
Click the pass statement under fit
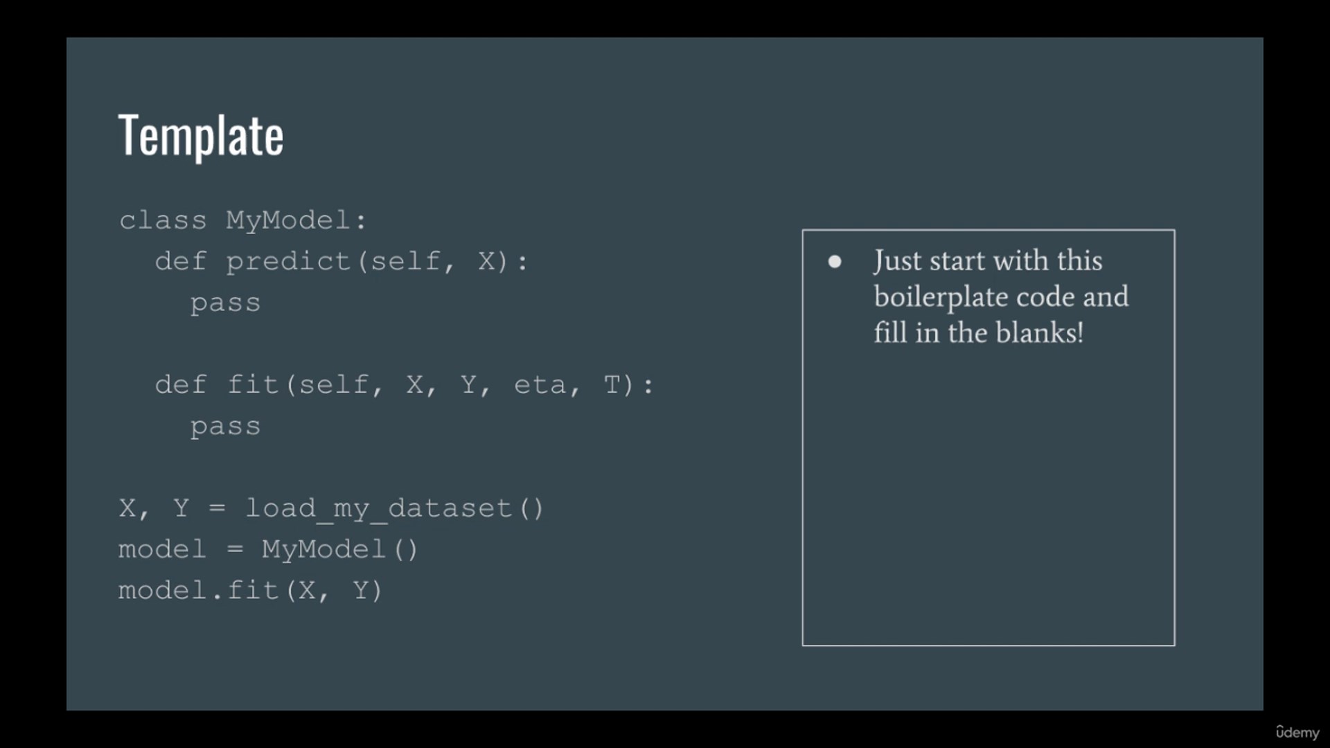click(x=225, y=427)
